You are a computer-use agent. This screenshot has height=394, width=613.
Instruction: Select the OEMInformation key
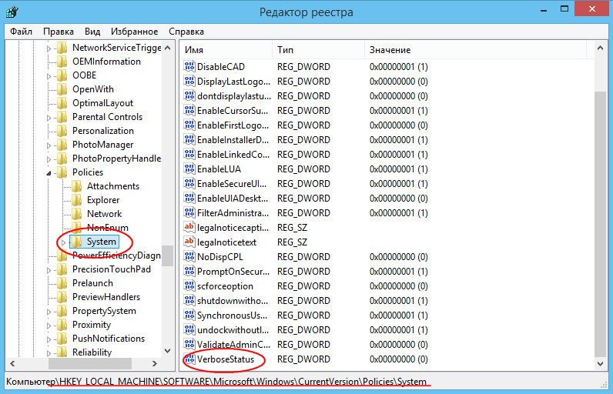[106, 62]
